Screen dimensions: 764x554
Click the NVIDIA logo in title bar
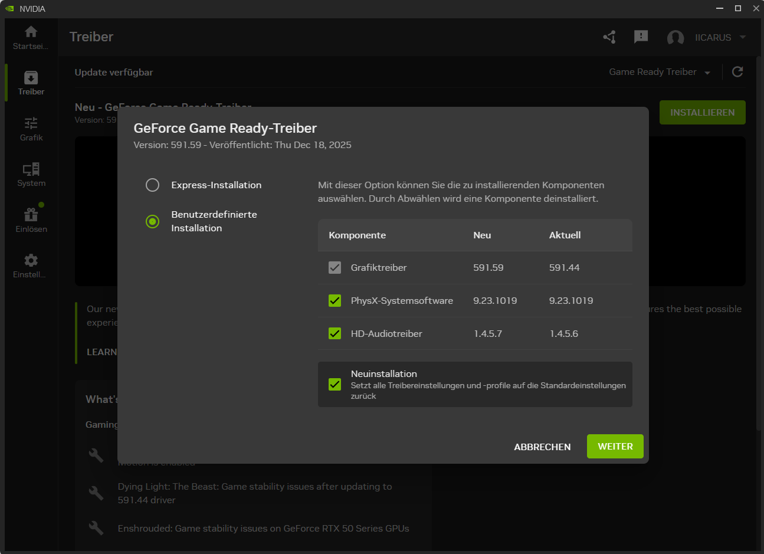point(9,9)
